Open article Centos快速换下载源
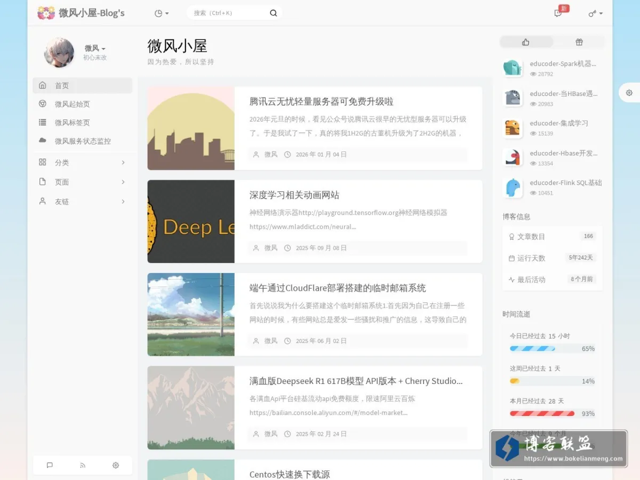The width and height of the screenshot is (640, 480). tap(290, 474)
